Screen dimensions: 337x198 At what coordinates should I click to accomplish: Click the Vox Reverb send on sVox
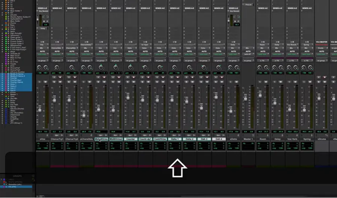point(43,11)
